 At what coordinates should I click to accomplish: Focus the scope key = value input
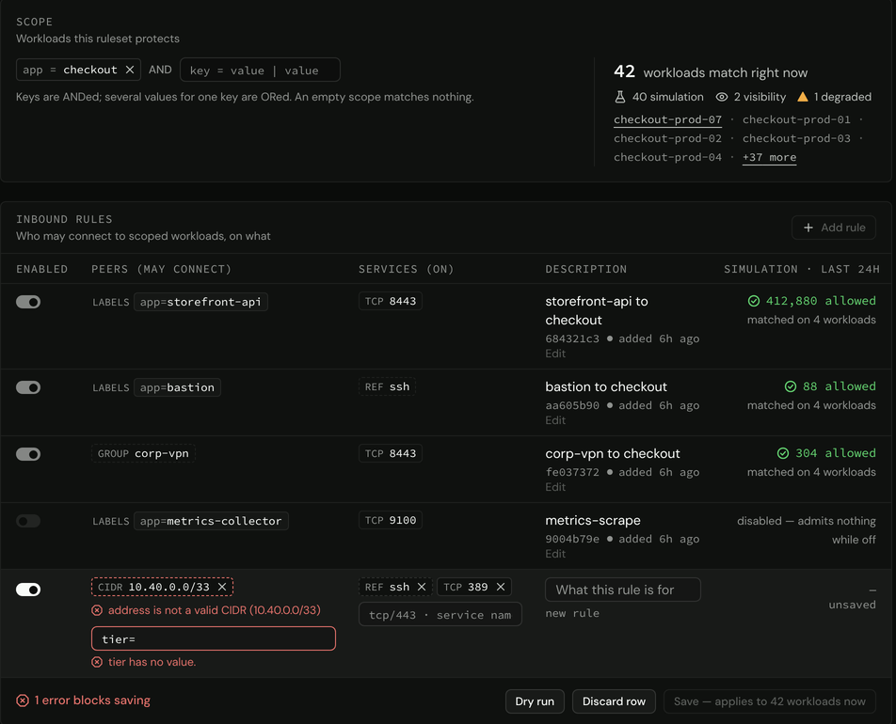[260, 71]
